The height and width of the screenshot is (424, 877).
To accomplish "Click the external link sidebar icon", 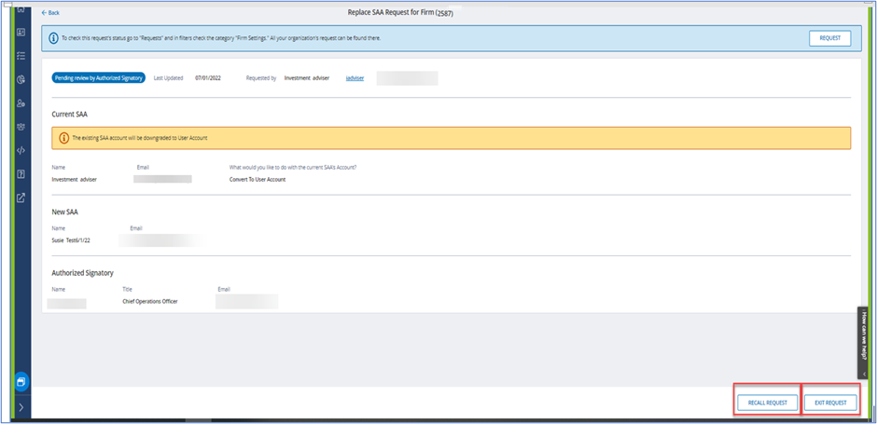I will [21, 197].
